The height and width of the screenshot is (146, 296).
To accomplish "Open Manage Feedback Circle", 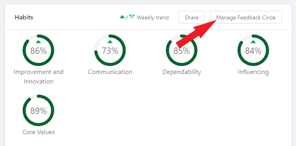I will [x=246, y=17].
